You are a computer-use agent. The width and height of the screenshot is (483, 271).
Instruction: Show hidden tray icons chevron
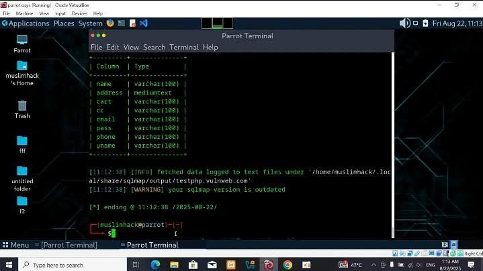[374, 265]
